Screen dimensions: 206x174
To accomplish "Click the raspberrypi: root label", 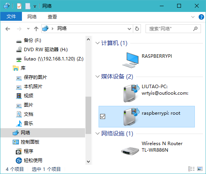I will coord(161,113).
